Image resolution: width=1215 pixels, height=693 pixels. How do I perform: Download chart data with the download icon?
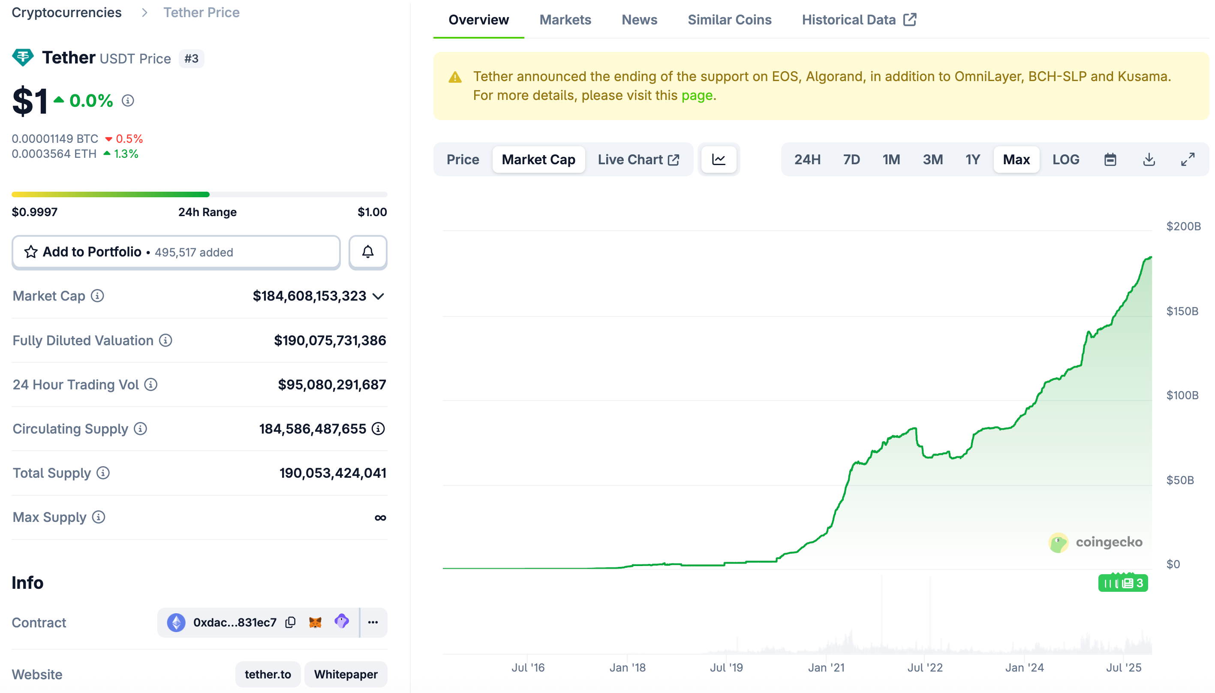pyautogui.click(x=1149, y=160)
